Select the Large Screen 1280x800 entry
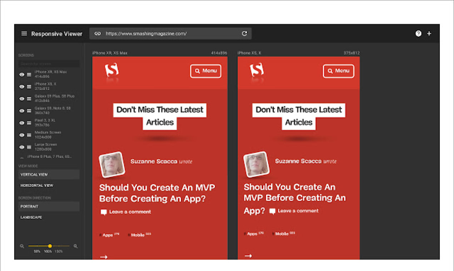The width and height of the screenshot is (454, 271). pos(46,147)
